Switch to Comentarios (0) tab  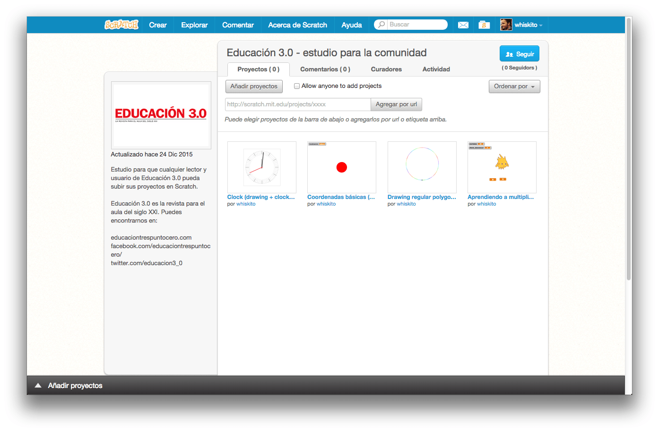point(325,69)
